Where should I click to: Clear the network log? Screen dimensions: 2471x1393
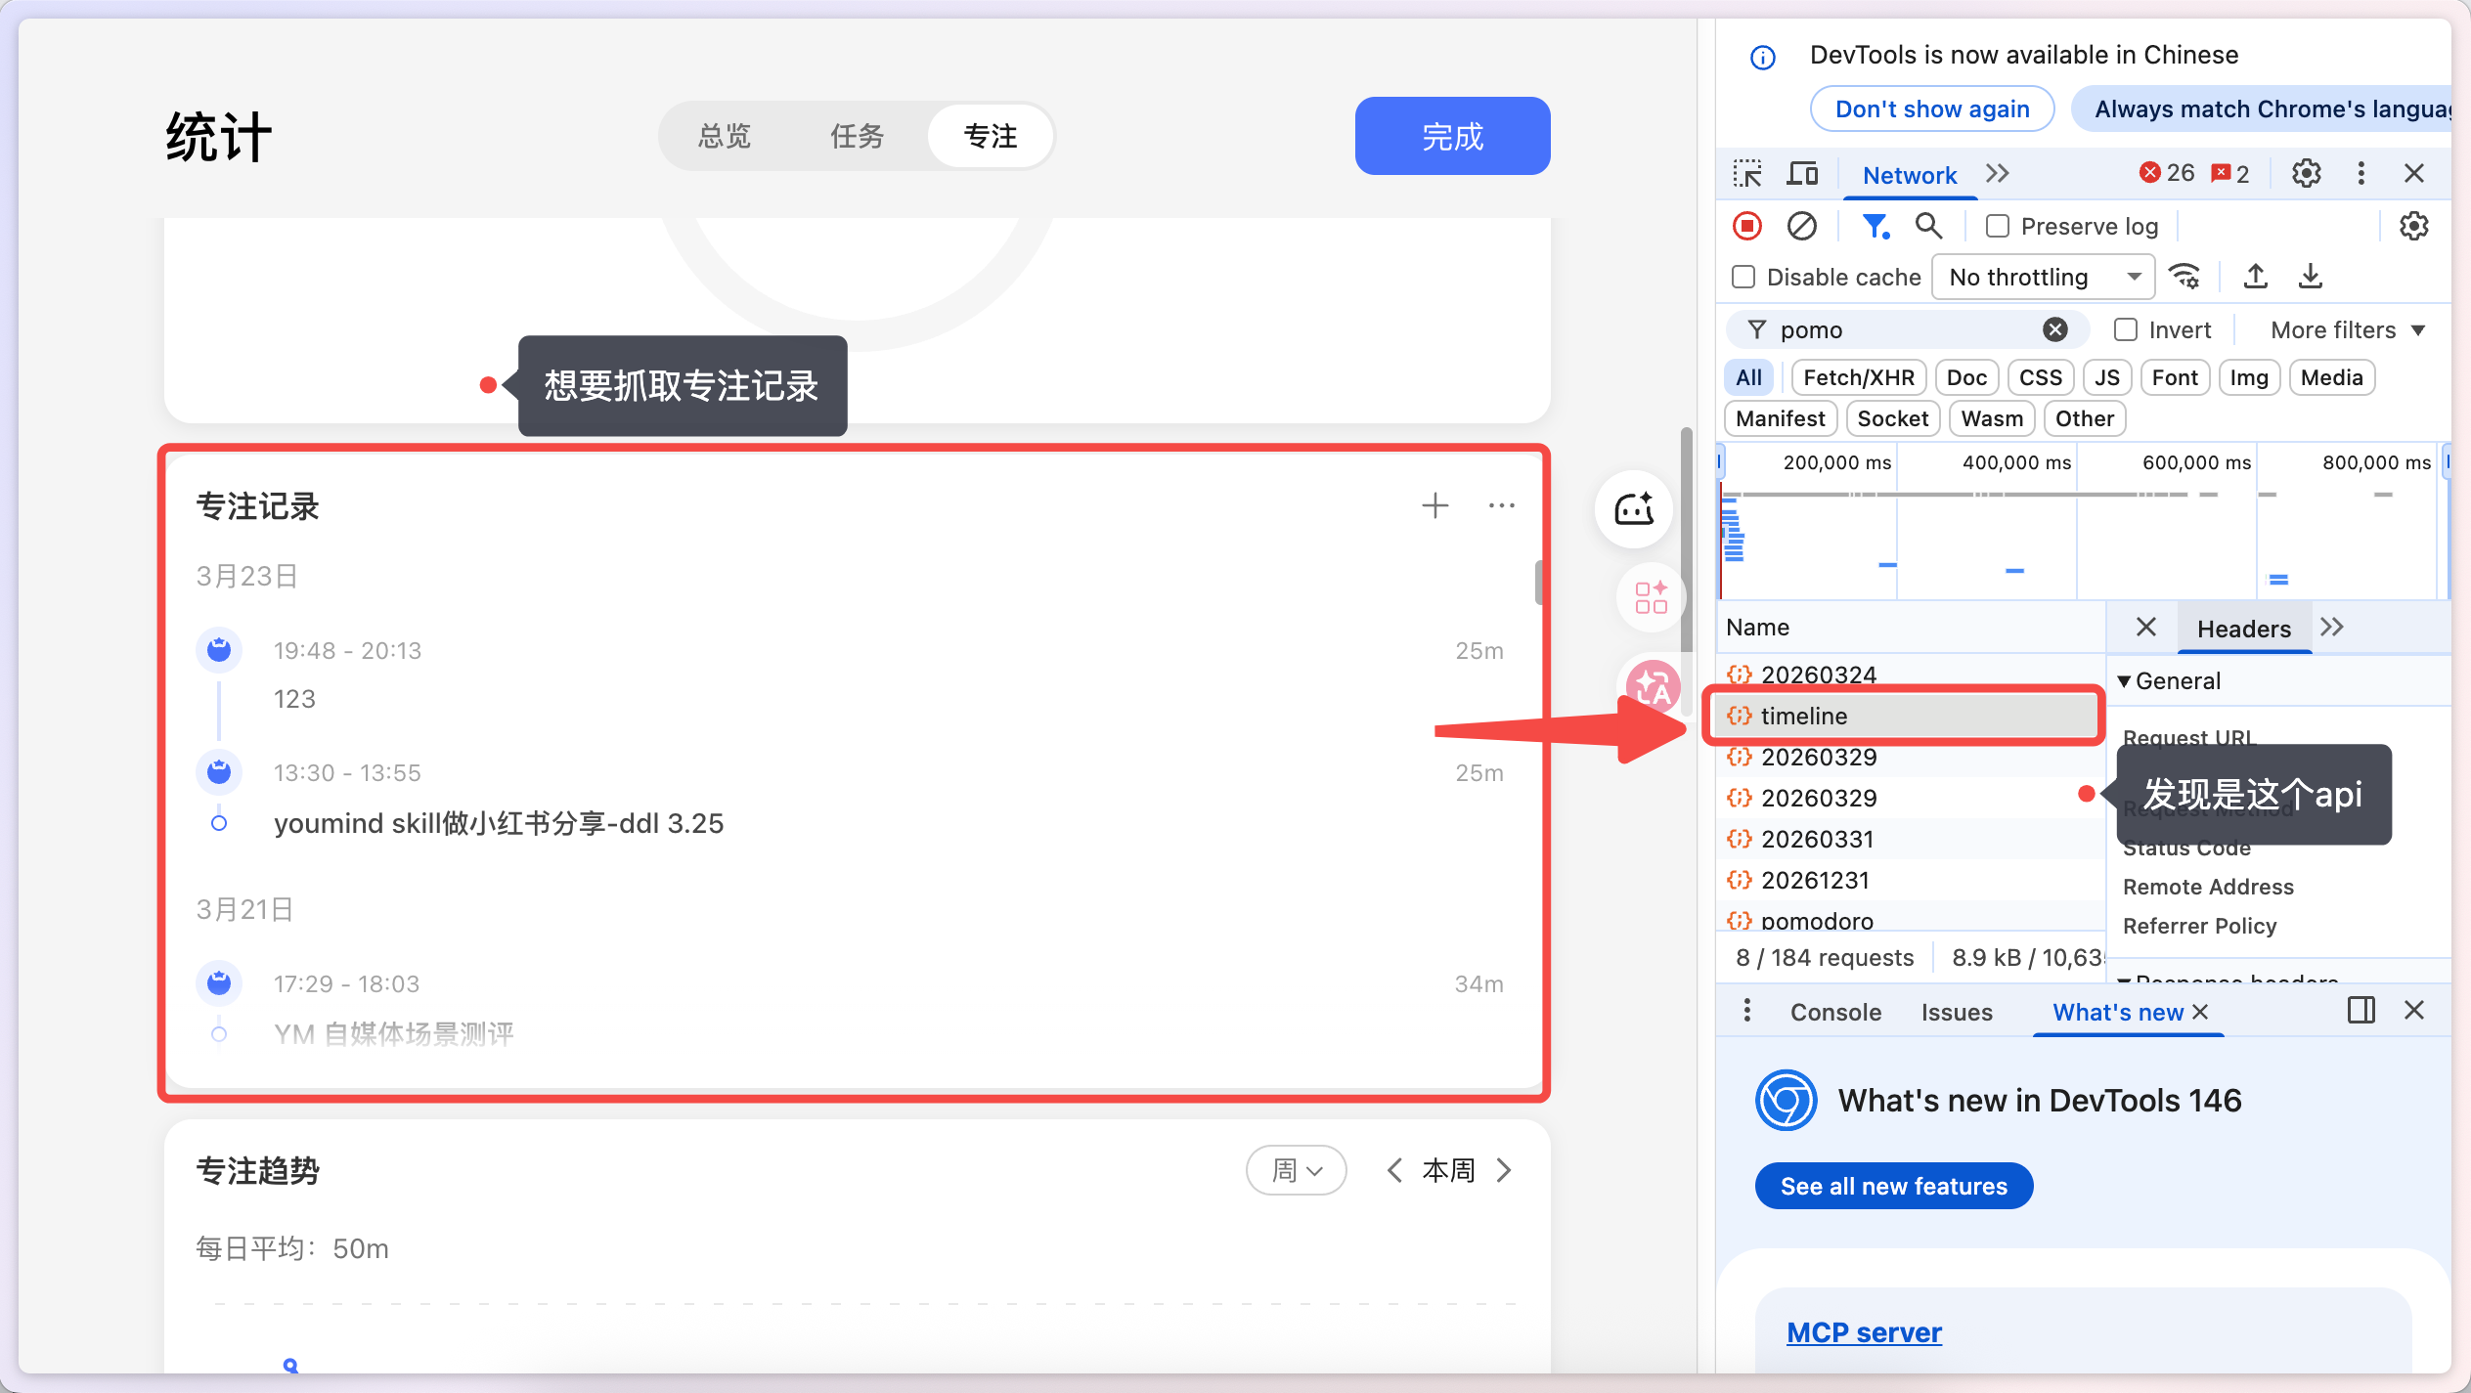click(1801, 226)
